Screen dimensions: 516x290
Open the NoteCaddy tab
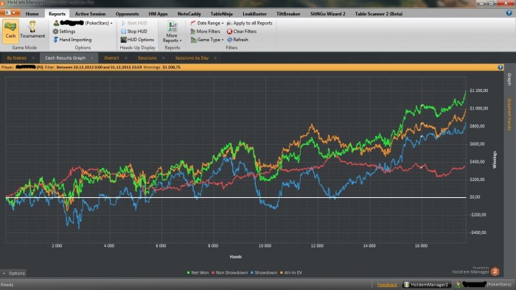189,14
